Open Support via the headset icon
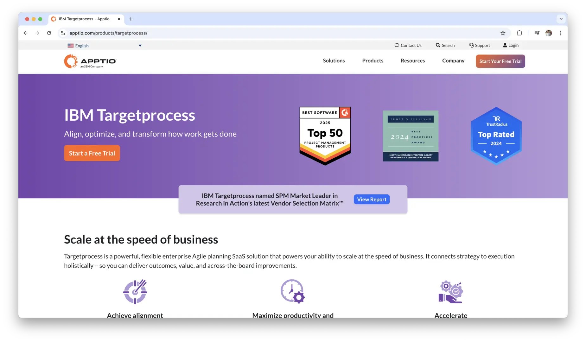The width and height of the screenshot is (586, 342). click(x=472, y=45)
